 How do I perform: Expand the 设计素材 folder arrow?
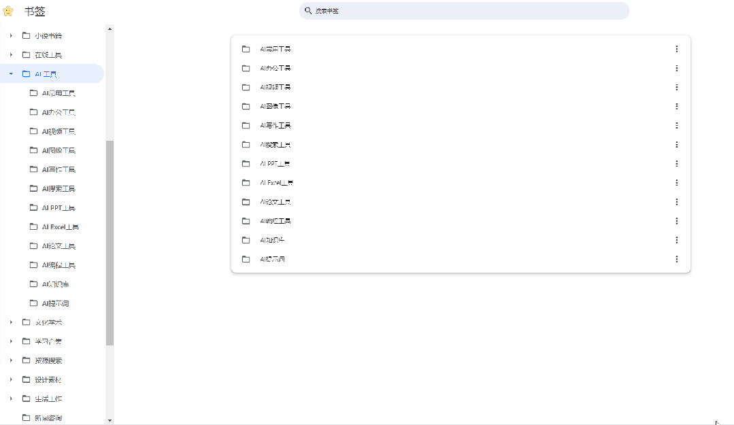pyautogui.click(x=12, y=379)
